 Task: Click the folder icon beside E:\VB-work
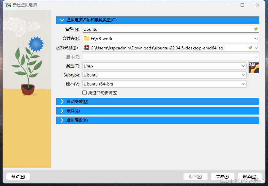[x=86, y=38]
